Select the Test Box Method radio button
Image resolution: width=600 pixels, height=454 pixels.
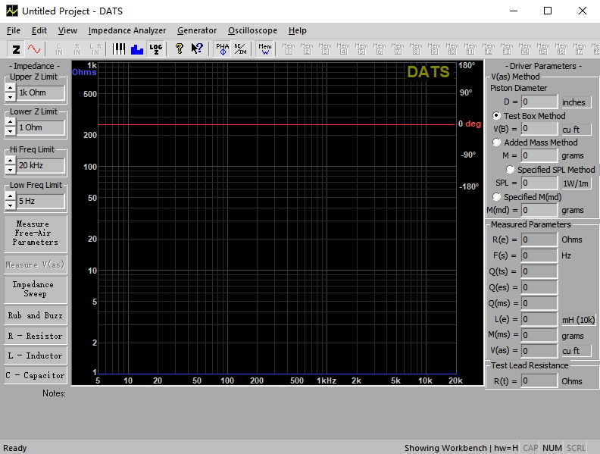497,116
